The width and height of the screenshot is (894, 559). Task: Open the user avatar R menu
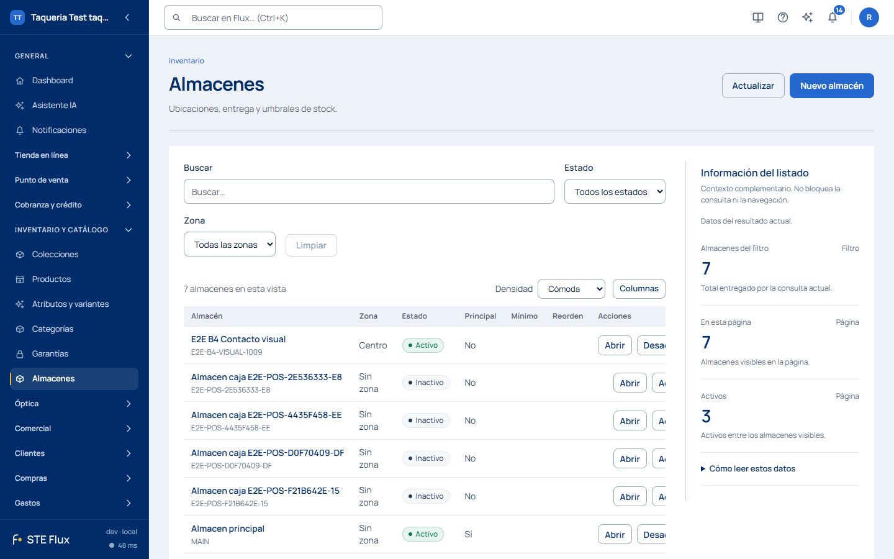click(x=869, y=17)
